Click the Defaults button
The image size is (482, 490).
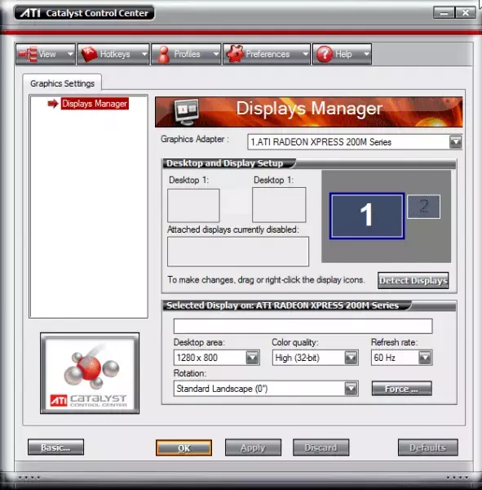(x=427, y=448)
